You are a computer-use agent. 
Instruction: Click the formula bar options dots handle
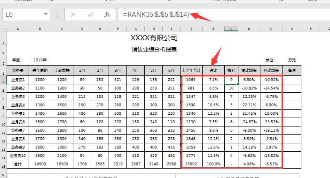tap(57, 15)
